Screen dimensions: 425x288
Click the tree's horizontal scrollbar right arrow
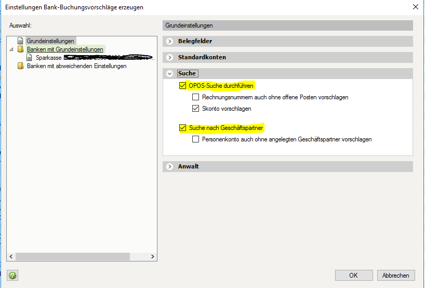tap(153, 257)
